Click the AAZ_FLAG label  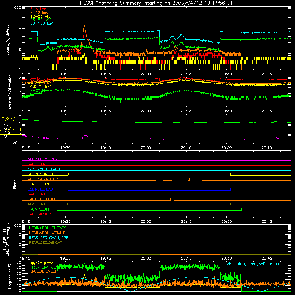coord(36,204)
